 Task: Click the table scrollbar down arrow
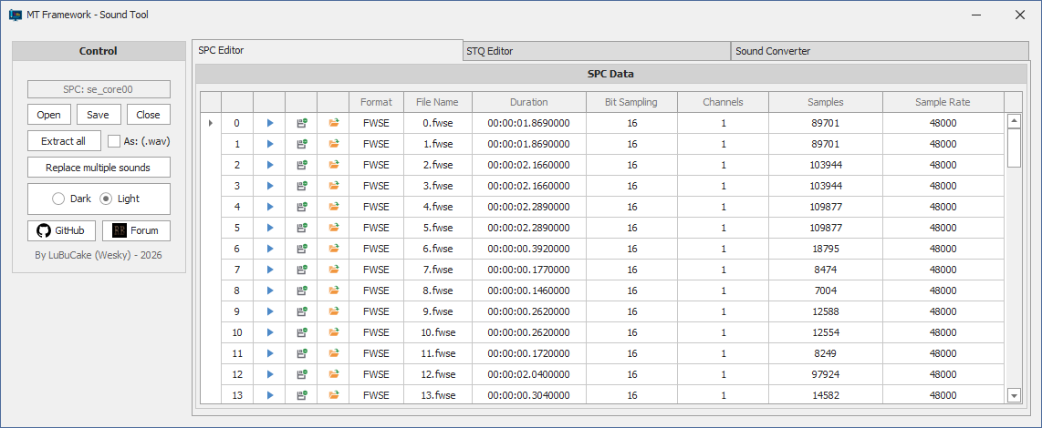1014,395
